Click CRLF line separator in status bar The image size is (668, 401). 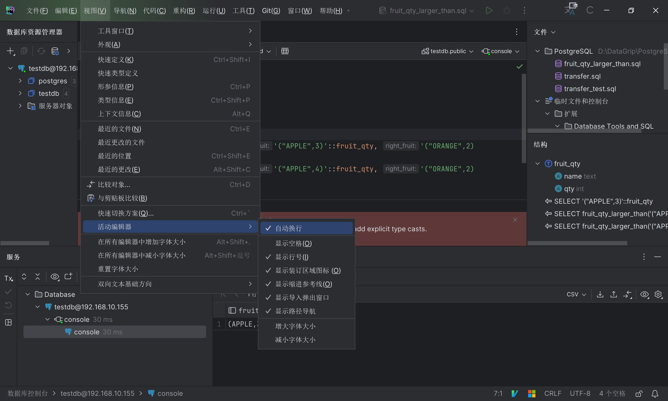coord(553,394)
